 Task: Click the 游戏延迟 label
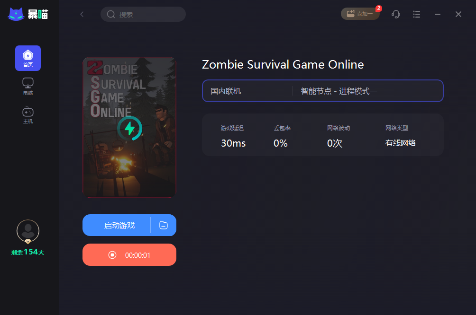coord(232,128)
